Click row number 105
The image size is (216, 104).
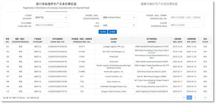(x=7, y=67)
